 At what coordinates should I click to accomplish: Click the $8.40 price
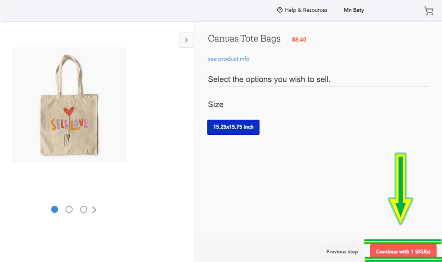point(299,40)
